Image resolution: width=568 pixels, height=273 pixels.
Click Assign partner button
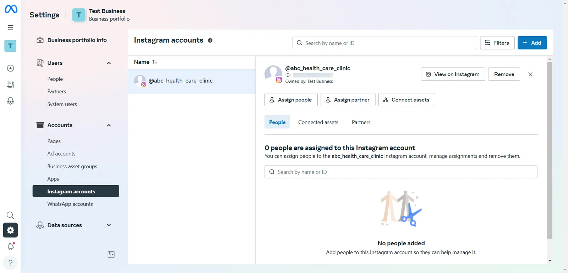[x=348, y=100]
